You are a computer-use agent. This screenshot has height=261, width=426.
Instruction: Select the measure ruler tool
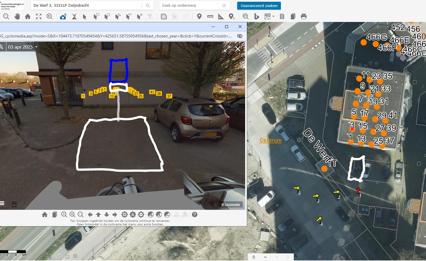point(210,17)
